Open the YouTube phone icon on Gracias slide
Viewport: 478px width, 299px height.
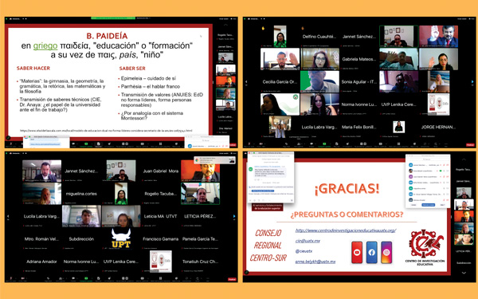[x=357, y=252]
